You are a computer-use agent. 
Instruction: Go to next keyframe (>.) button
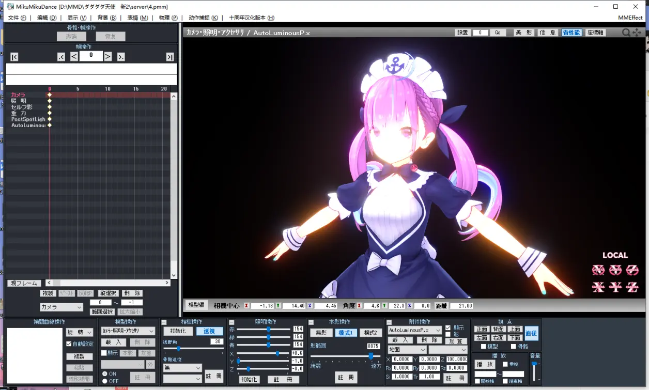click(121, 57)
